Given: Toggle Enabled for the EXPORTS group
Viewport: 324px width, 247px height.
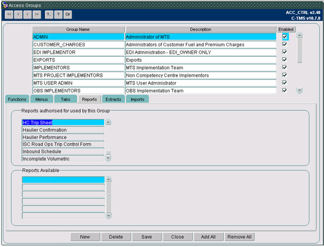Looking at the screenshot, I should click(x=285, y=60).
